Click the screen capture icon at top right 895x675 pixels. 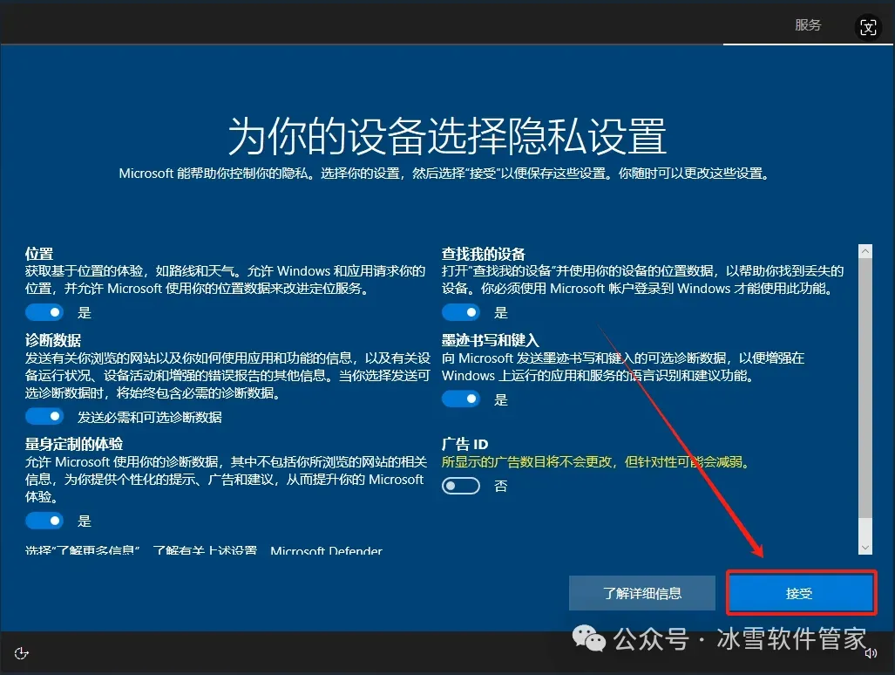click(x=868, y=27)
